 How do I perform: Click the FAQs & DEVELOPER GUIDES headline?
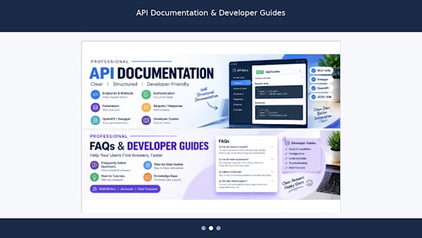pos(149,146)
